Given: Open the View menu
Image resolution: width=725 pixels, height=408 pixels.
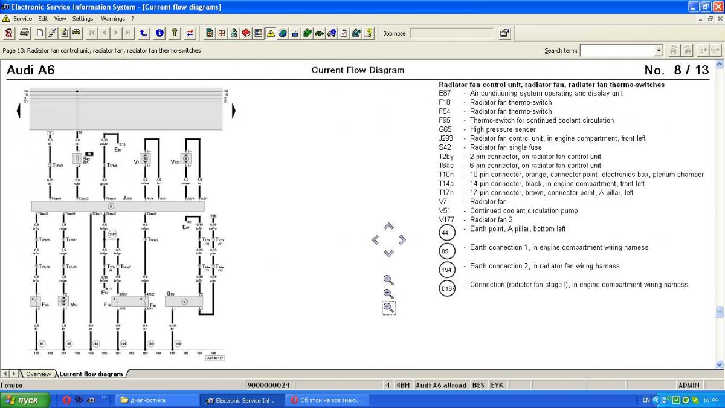Looking at the screenshot, I should coord(60,19).
